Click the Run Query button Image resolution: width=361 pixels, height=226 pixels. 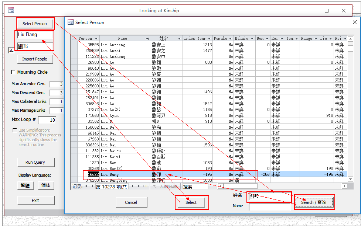coord(35,162)
